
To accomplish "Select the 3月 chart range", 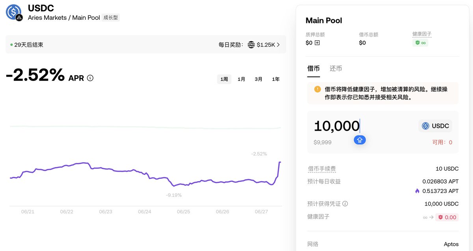I will [x=259, y=79].
